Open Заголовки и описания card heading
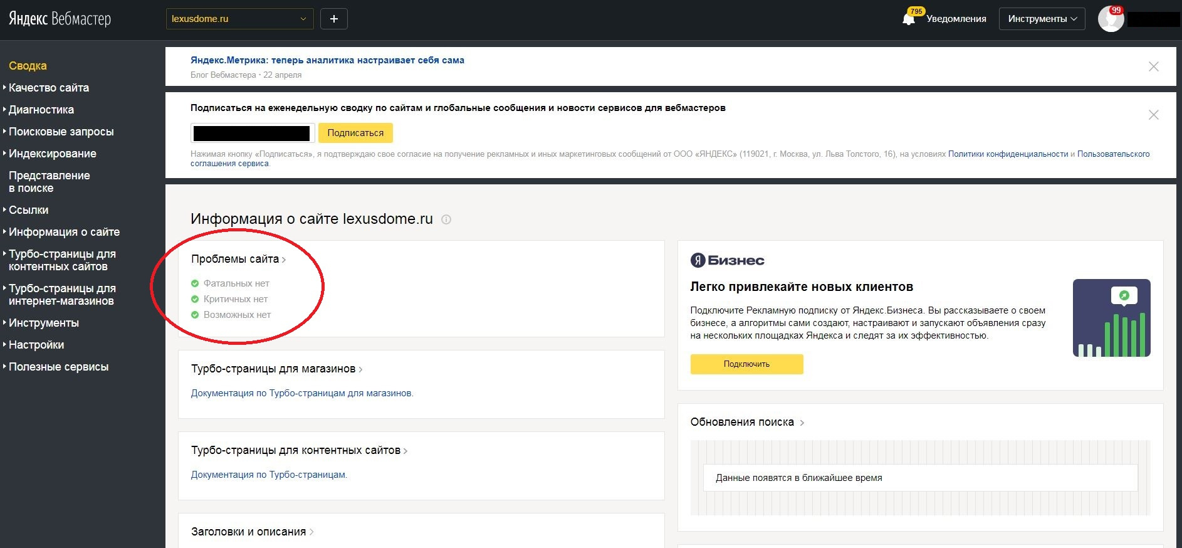 [x=253, y=532]
